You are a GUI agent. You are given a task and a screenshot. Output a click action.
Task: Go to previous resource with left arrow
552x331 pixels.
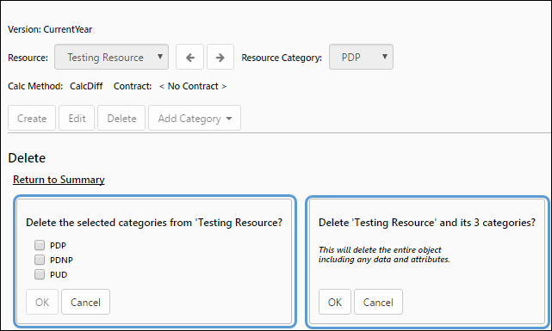coord(189,57)
